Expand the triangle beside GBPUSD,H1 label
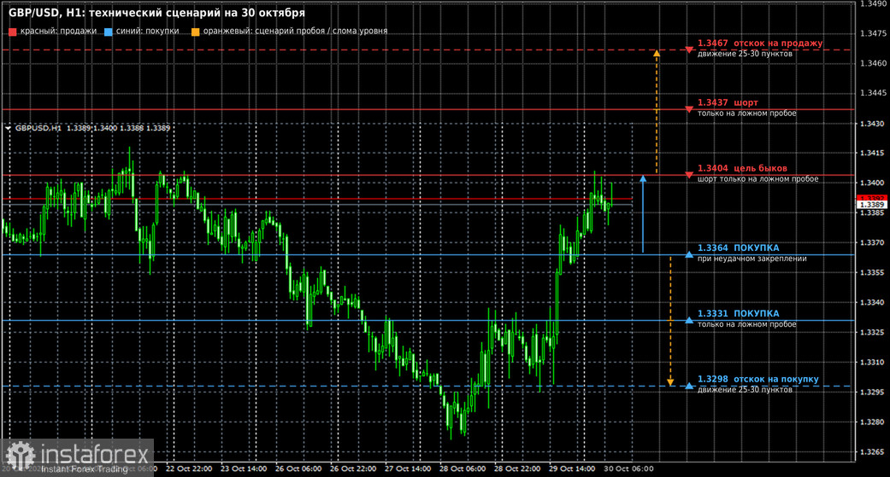This screenshot has height=477, width=890. 8,129
